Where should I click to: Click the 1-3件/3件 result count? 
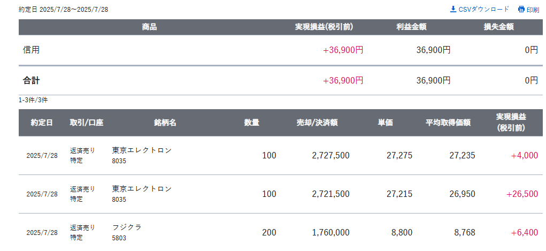tap(33, 101)
